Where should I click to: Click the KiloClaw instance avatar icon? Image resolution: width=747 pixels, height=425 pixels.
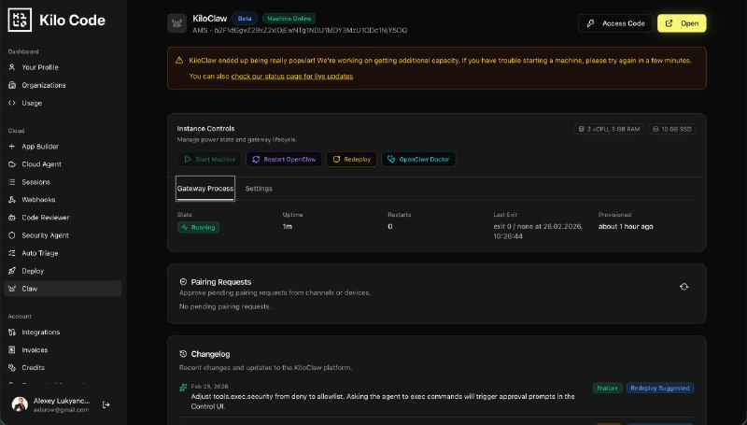[176, 23]
